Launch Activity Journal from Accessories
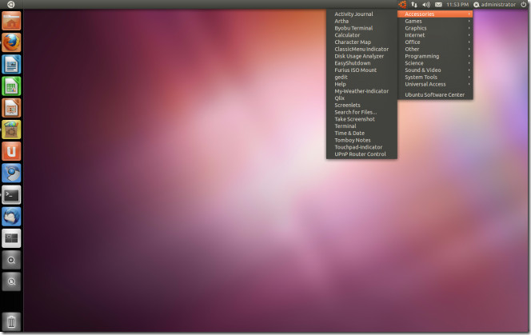 tap(361, 14)
